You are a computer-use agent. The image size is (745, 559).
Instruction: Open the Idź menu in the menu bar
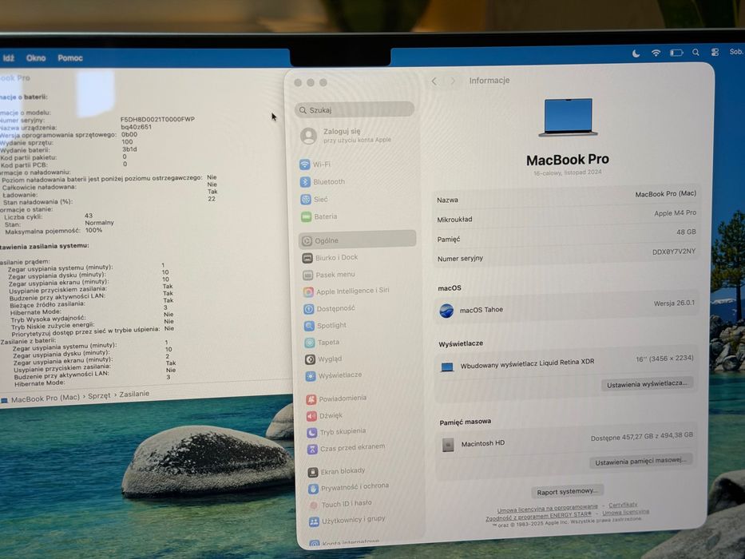coord(9,58)
